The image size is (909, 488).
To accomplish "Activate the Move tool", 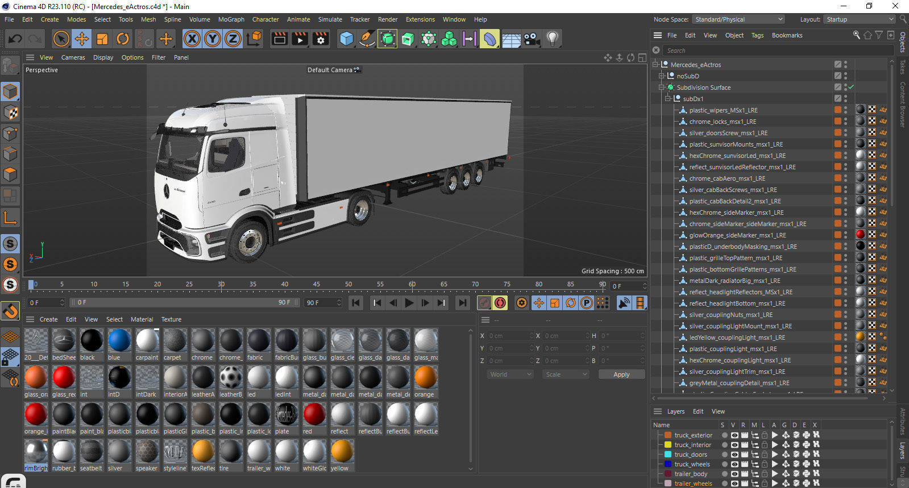I will pyautogui.click(x=82, y=39).
